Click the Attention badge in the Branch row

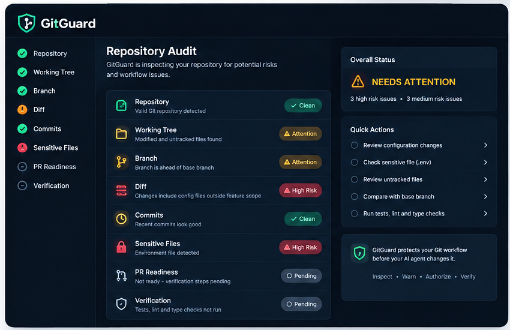coord(301,162)
